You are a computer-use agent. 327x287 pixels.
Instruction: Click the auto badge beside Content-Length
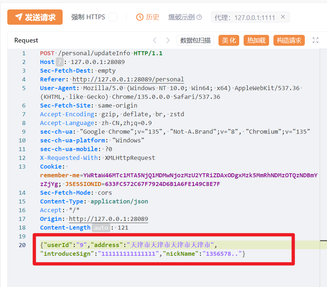101,228
